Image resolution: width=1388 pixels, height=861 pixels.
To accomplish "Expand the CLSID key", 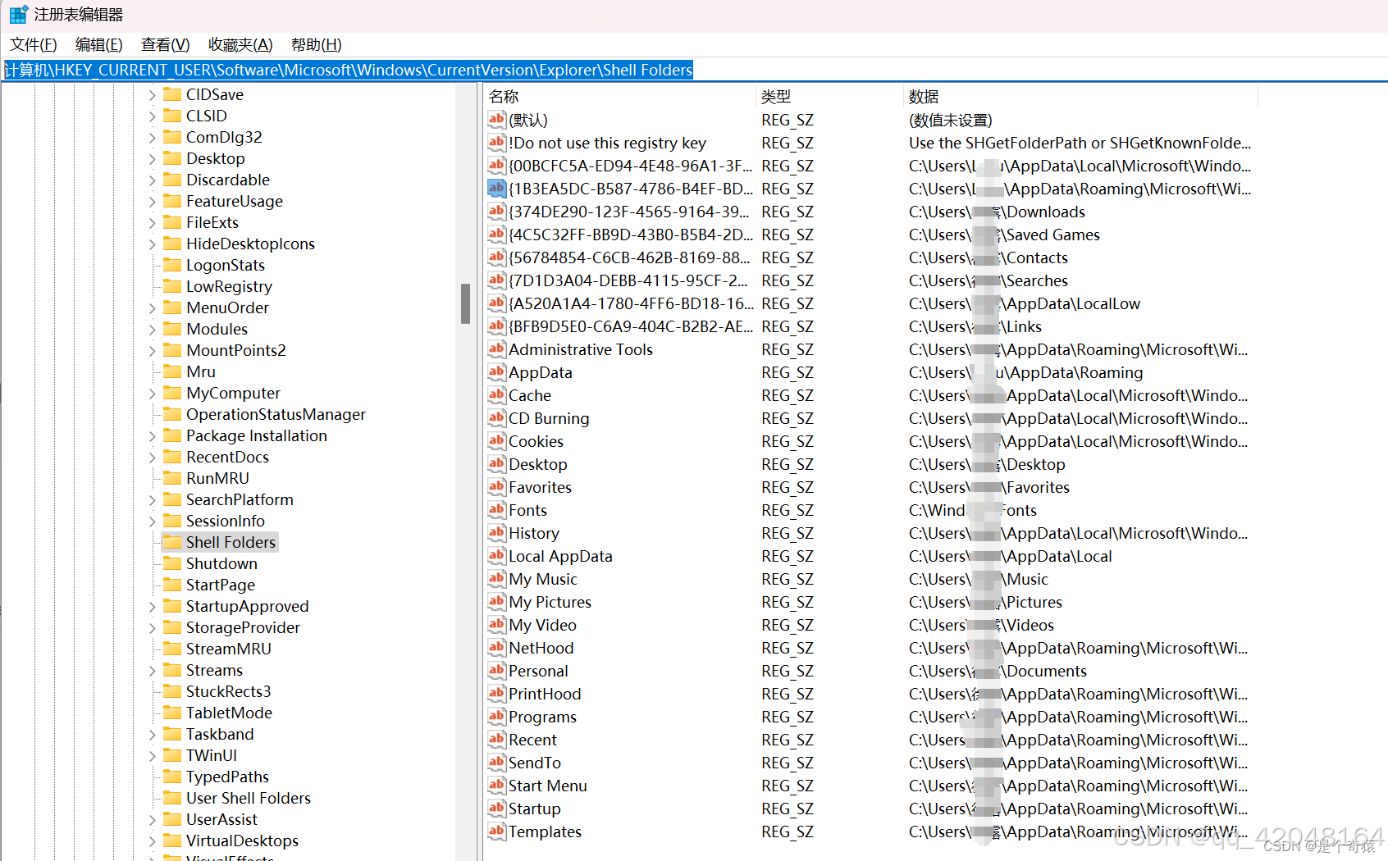I will coord(153,116).
